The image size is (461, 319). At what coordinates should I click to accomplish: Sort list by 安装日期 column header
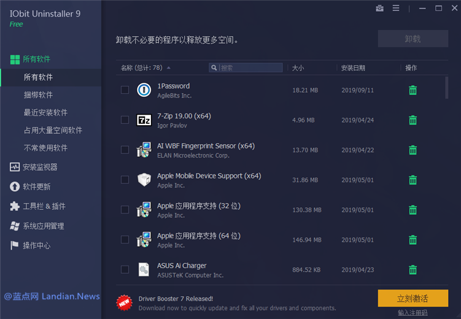(353, 68)
